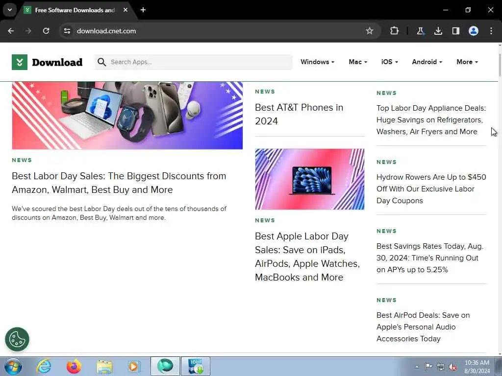This screenshot has height=376, width=502.
Task: Open the Downloads tray icon
Action: point(438,31)
